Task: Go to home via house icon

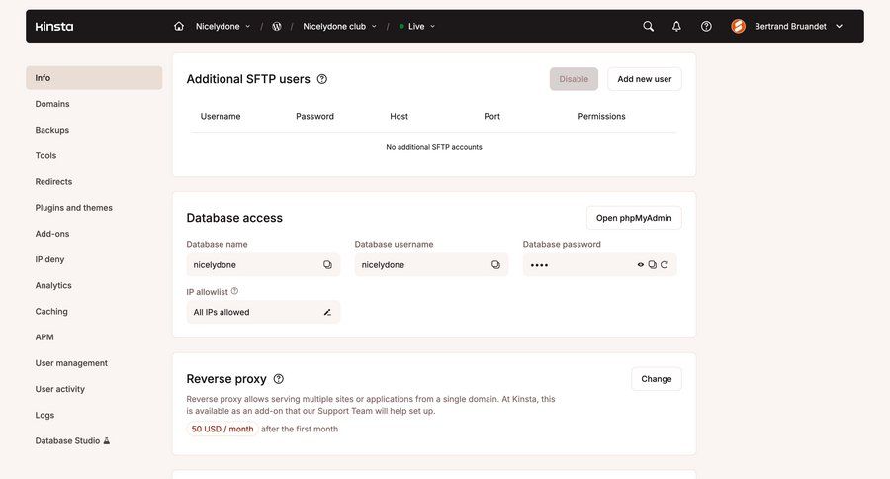Action: pyautogui.click(x=179, y=26)
